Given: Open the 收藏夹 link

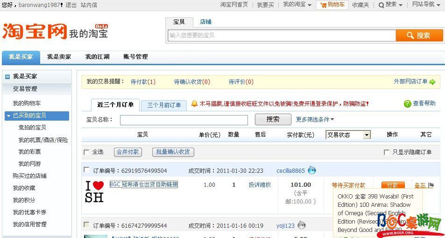Looking at the screenshot, I should pos(360,5).
